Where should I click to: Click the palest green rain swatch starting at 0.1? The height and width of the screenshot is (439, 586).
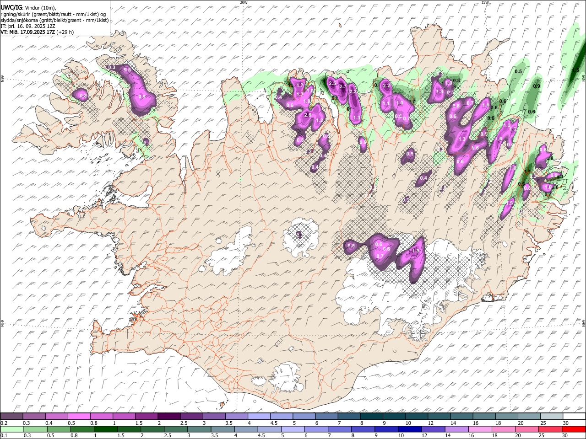pos(12,429)
